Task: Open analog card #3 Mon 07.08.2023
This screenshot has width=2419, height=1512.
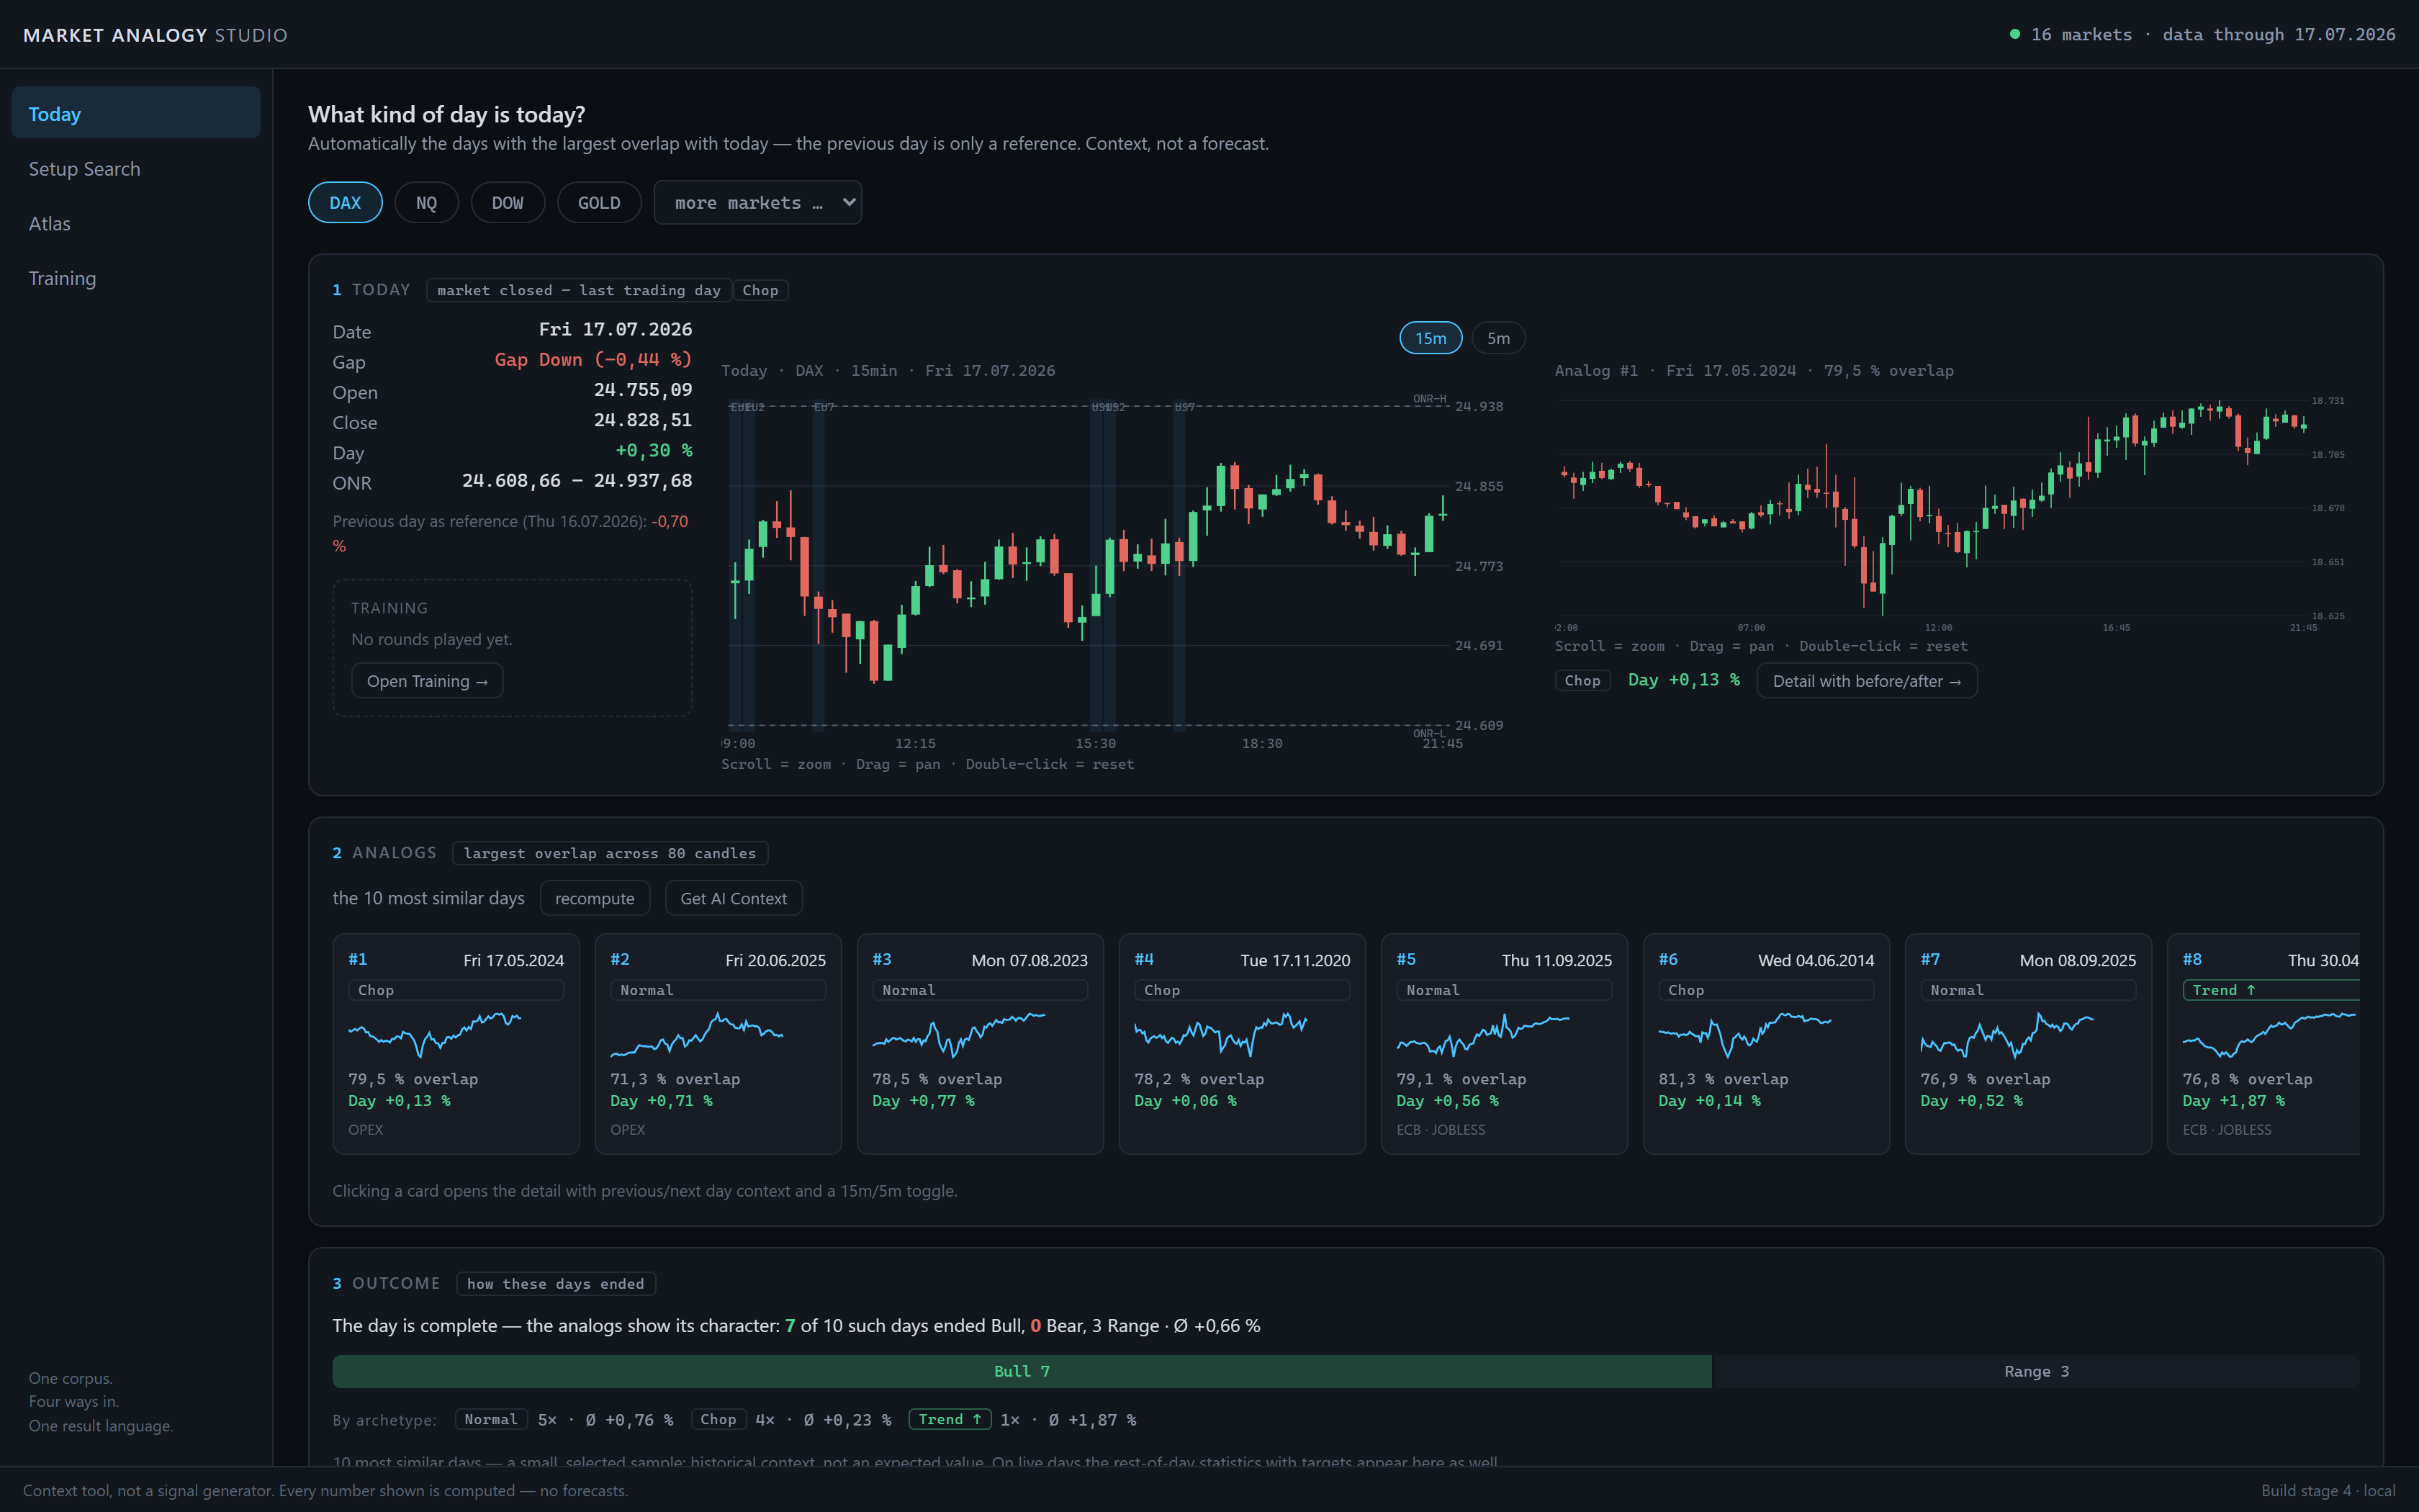Action: tap(980, 1044)
